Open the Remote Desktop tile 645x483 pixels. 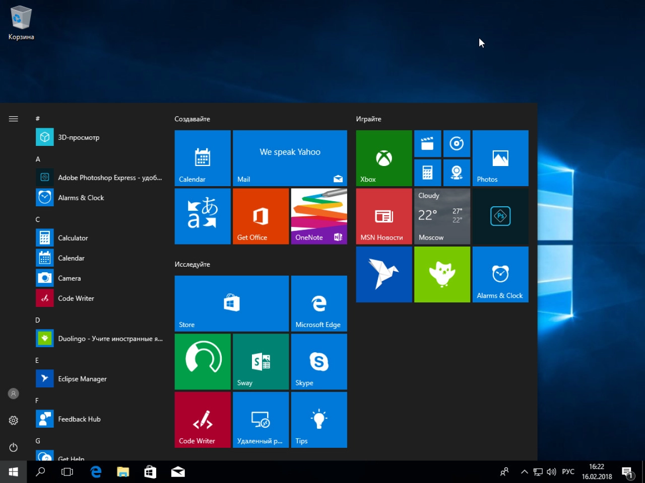pos(261,420)
